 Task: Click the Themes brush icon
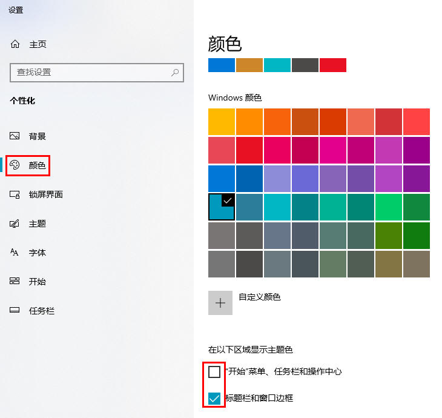(x=16, y=224)
